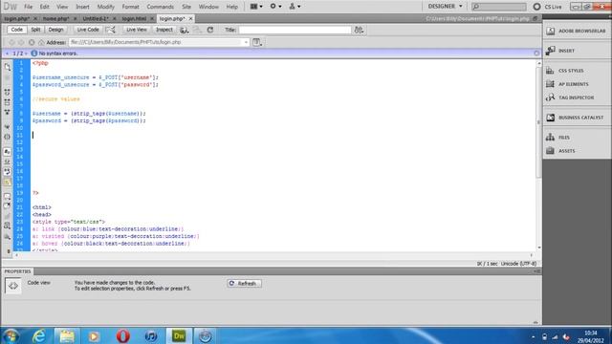Click the CS Live button
This screenshot has width=612, height=344.
(x=549, y=7)
